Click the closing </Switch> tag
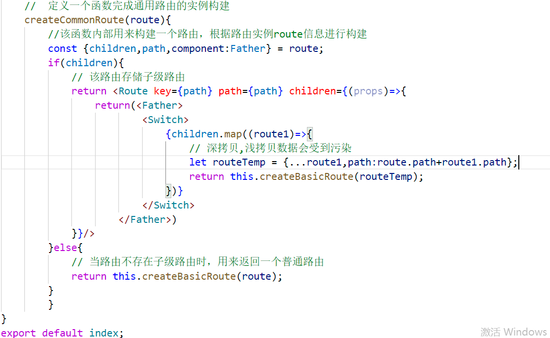550x338 pixels. [168, 205]
